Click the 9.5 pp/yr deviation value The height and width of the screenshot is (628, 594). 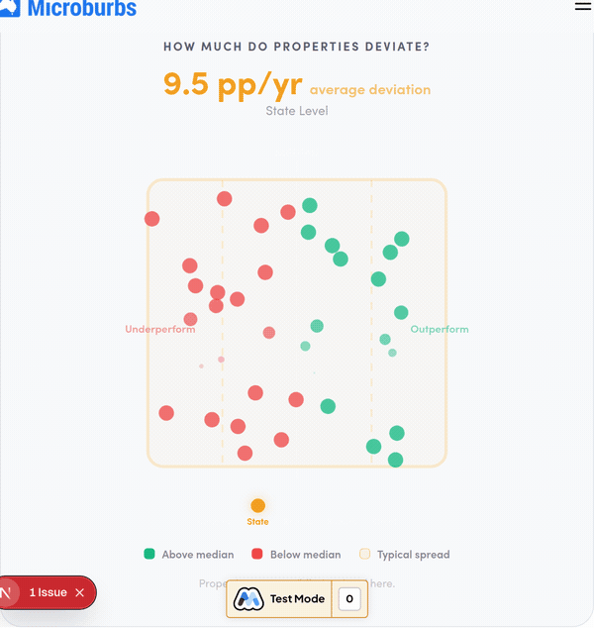pos(233,85)
